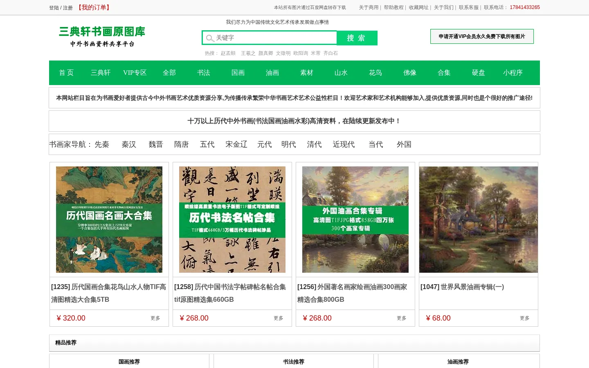The width and height of the screenshot is (589, 368).
Task: Select 秦汉 in painter navigation
Action: point(129,144)
